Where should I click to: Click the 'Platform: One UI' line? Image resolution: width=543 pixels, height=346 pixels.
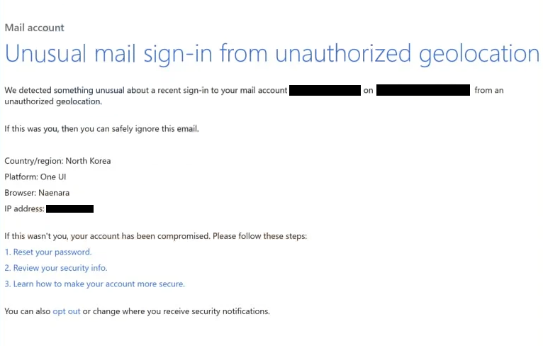[x=35, y=177]
